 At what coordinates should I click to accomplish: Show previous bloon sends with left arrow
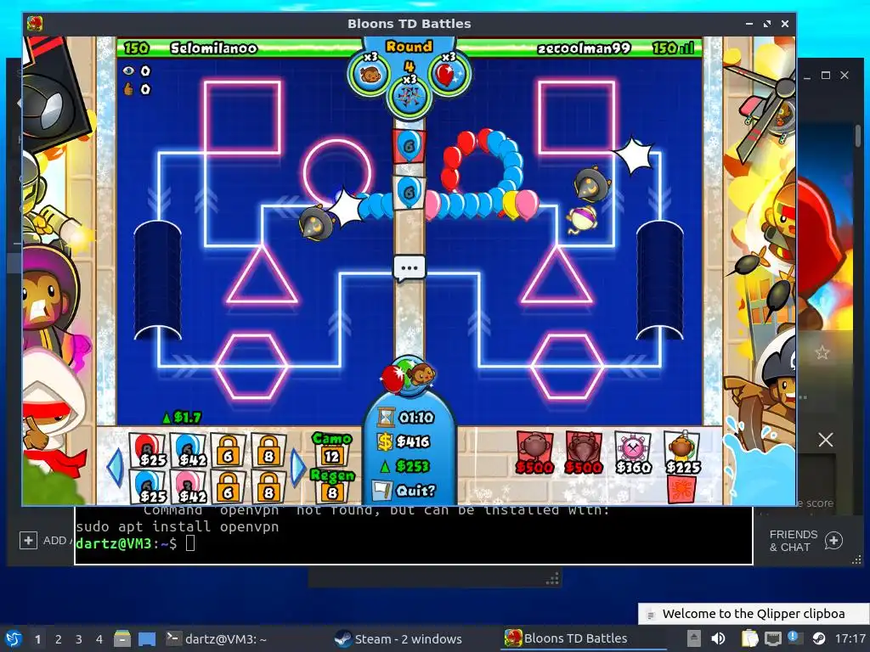[115, 468]
